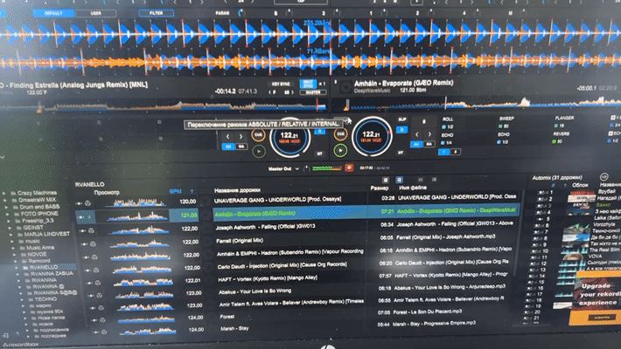Expand the FOTO IPHONE folder
Viewport: 621px width, 349px height.
coord(8,214)
